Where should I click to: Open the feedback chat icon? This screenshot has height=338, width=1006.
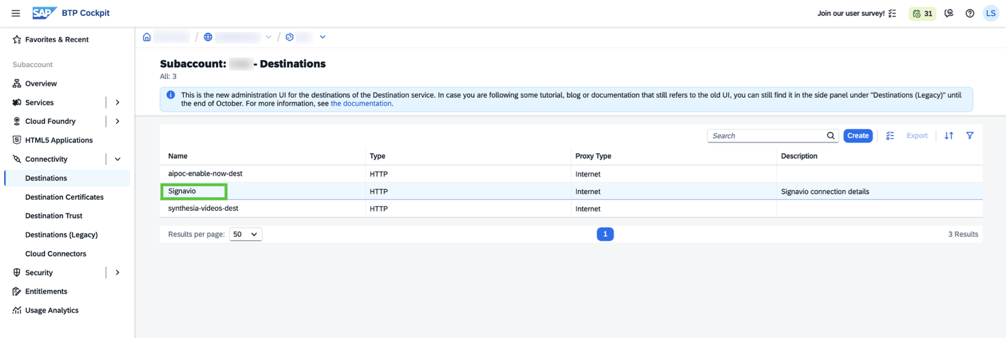pyautogui.click(x=949, y=13)
